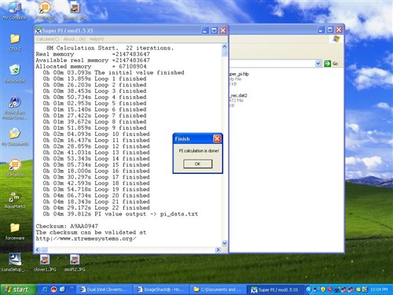
Task: Select the 3DMark06 desktop shortcut
Action: (15, 168)
